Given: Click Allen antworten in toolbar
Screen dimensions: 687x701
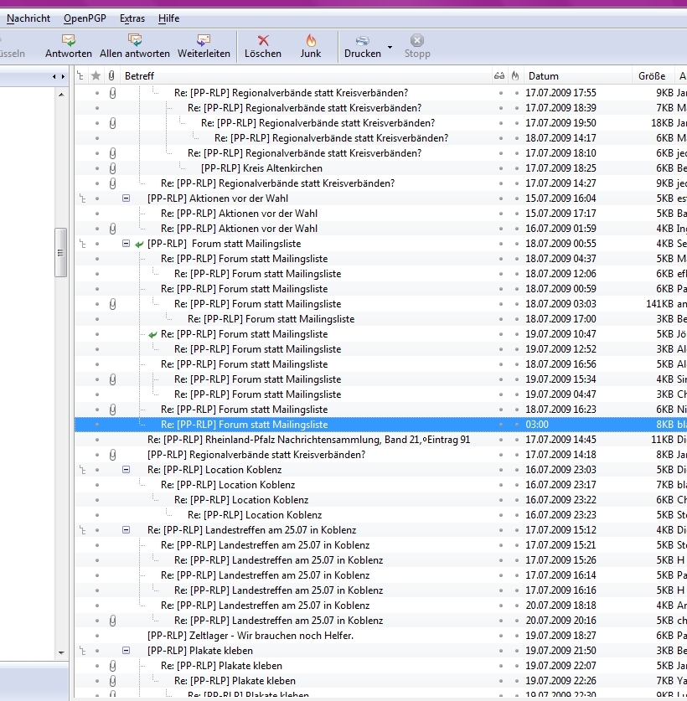Looking at the screenshot, I should click(134, 45).
